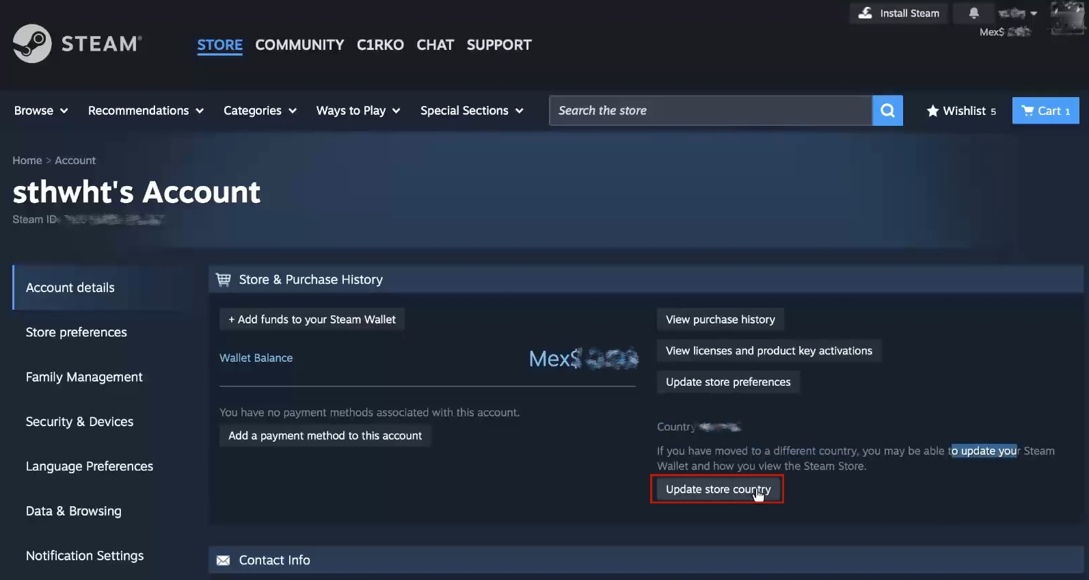1089x580 pixels.
Task: Click the Steam logo
Action: pyautogui.click(x=77, y=44)
